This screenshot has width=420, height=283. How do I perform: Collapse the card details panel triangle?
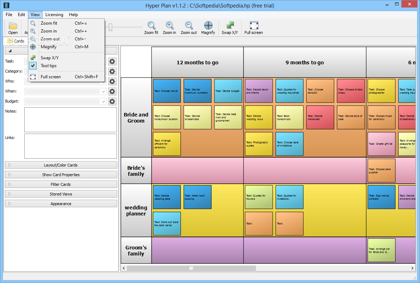pos(10,51)
